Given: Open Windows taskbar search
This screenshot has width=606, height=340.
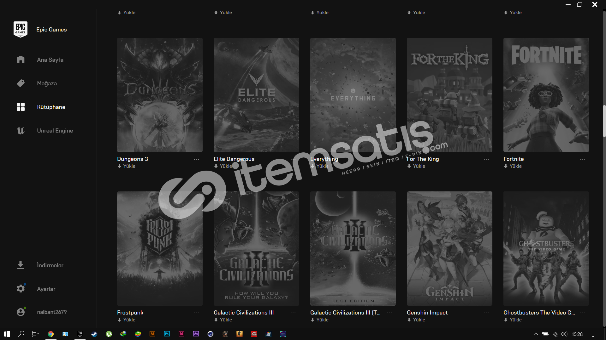Looking at the screenshot, I should [x=21, y=334].
